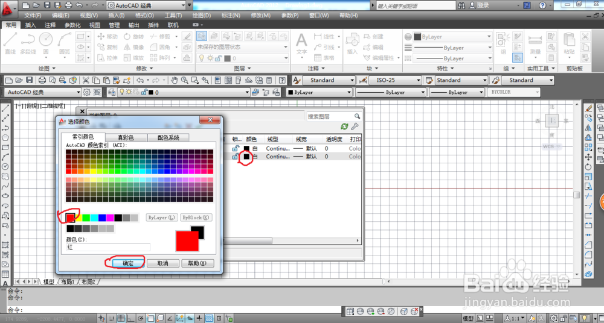Pick the blue standard color swatch
The height and width of the screenshot is (323, 604).
(x=102, y=218)
